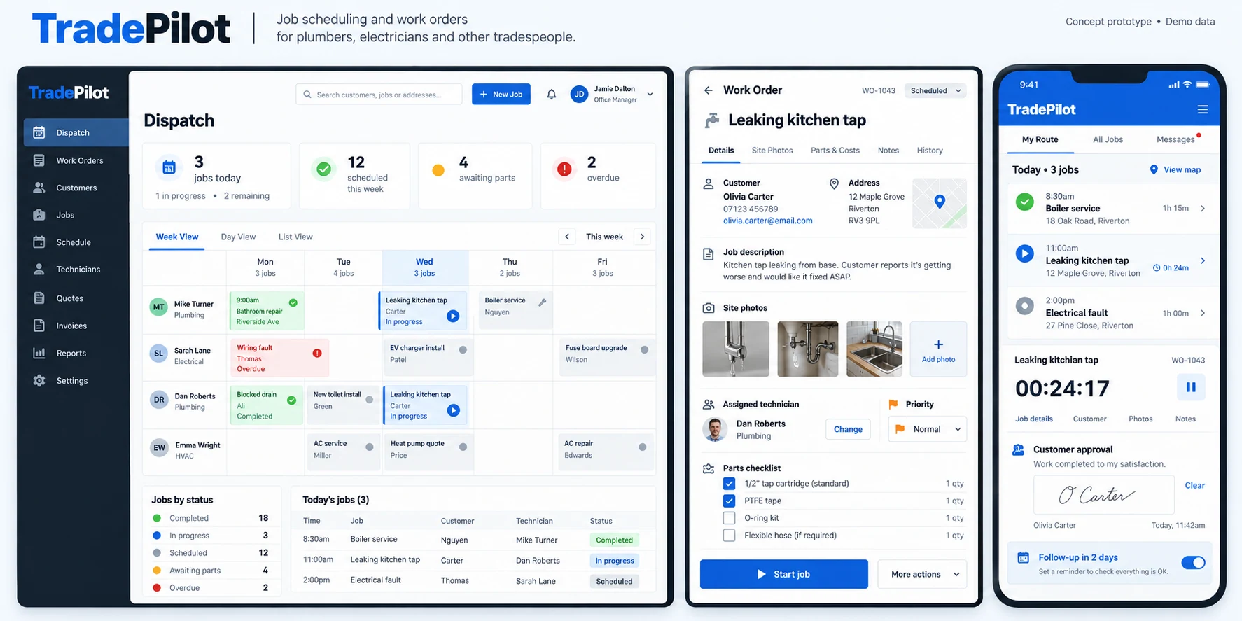Viewport: 1242px width, 621px height.
Task: Toggle the Follow-up in 2 days switch
Action: tap(1193, 563)
